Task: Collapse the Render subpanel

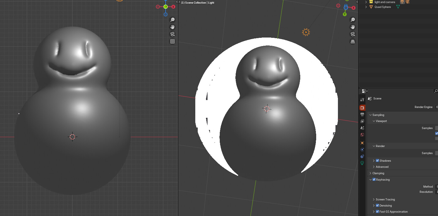Action: pyautogui.click(x=374, y=146)
